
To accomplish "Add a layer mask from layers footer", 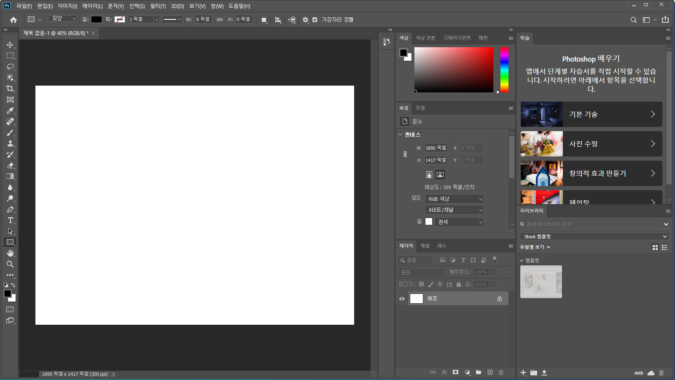I will pyautogui.click(x=455, y=372).
